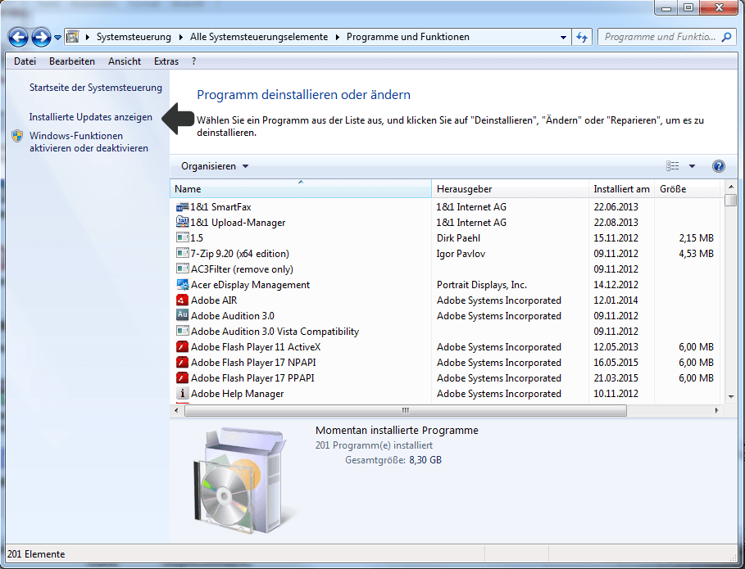Select 1&1 Upload-Manager program icon
Viewport: 745px width, 569px height.
[183, 223]
